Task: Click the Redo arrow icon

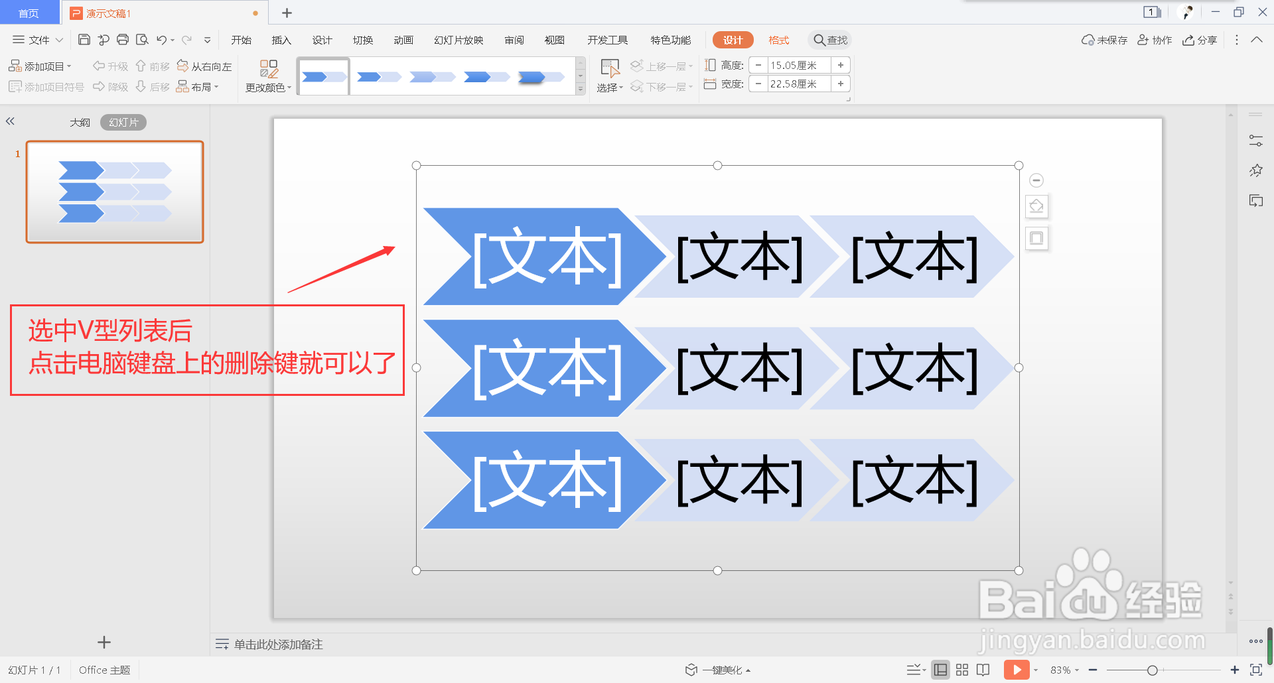Action: coord(187,40)
